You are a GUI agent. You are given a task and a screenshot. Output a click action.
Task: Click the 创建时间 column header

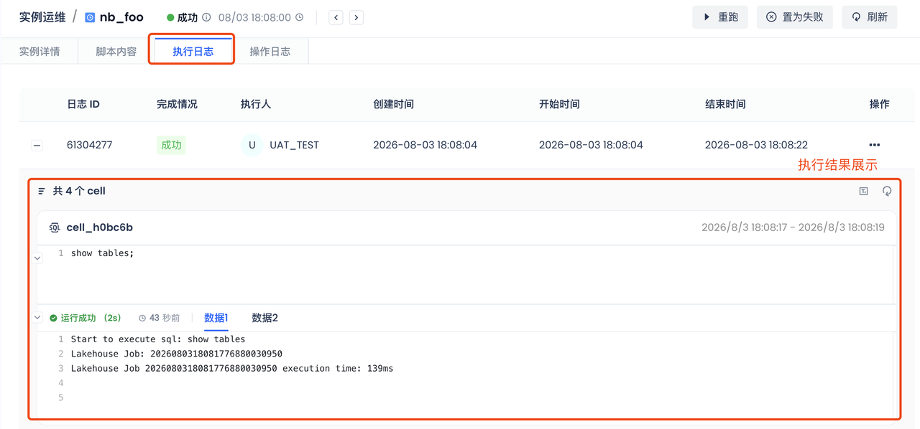pyautogui.click(x=393, y=104)
